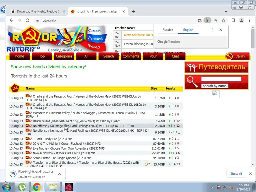Click the search by name button
Screen dimensions: 256x192
(214, 86)
